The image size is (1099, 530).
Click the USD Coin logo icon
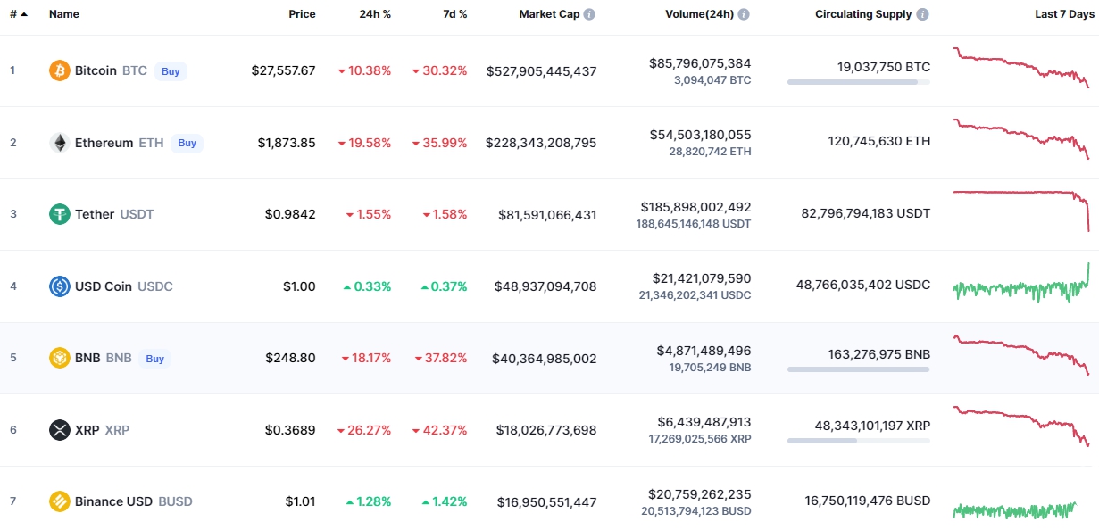click(x=60, y=286)
